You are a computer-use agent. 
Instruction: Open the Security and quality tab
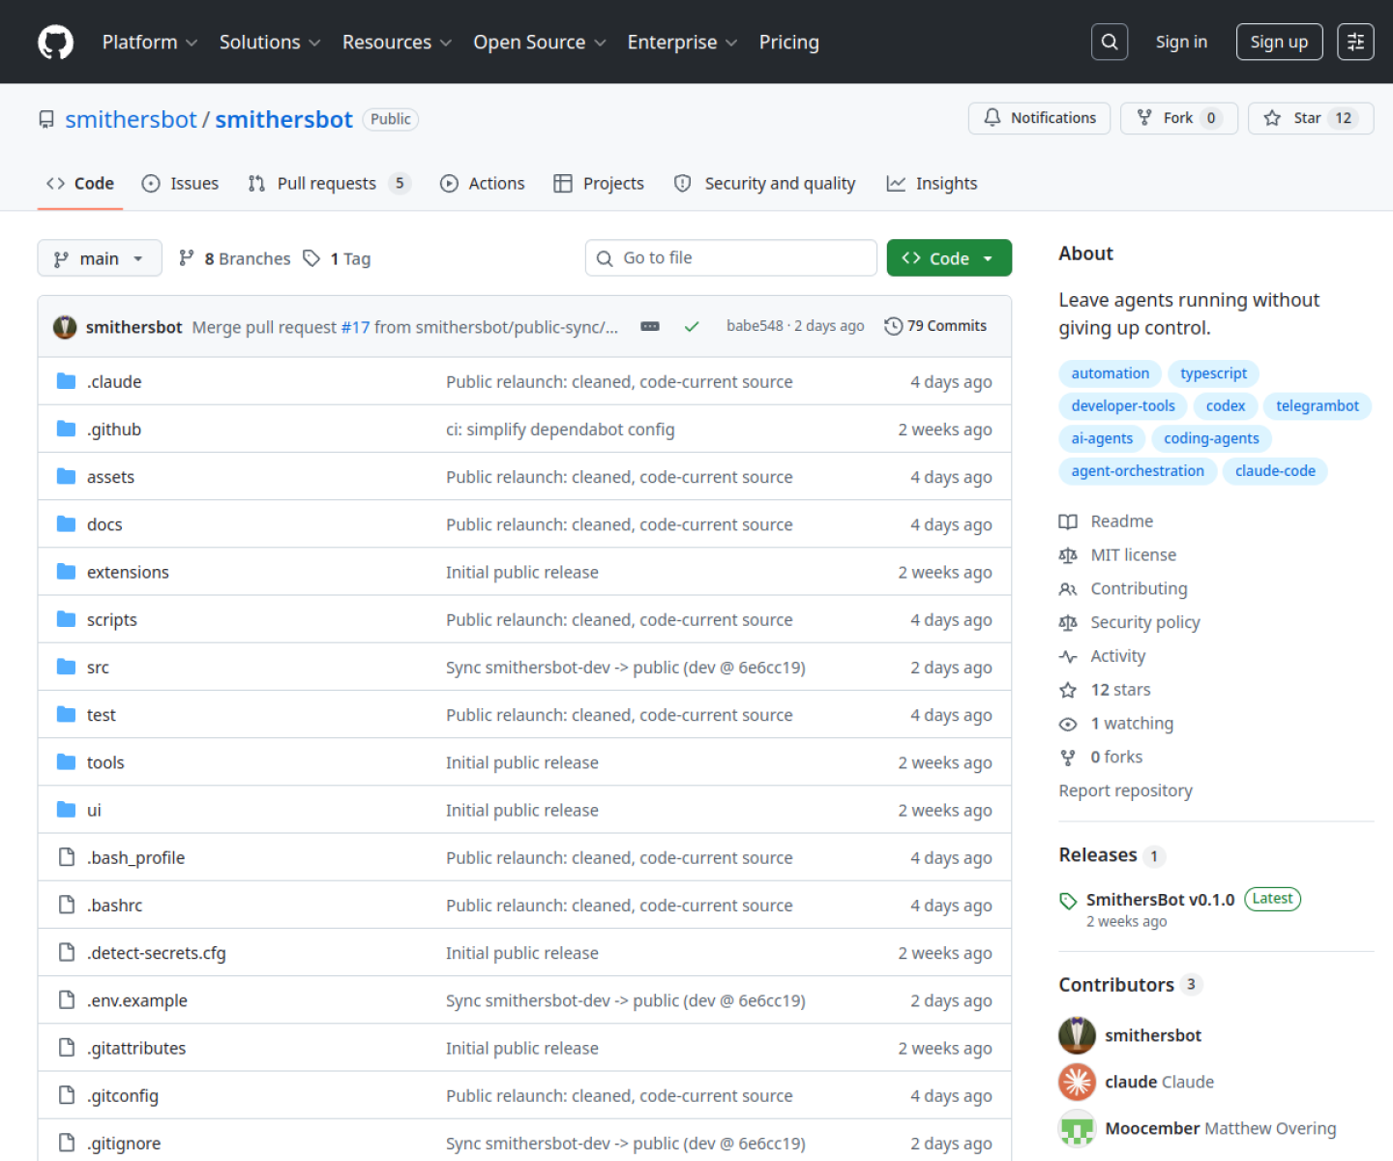pos(764,184)
